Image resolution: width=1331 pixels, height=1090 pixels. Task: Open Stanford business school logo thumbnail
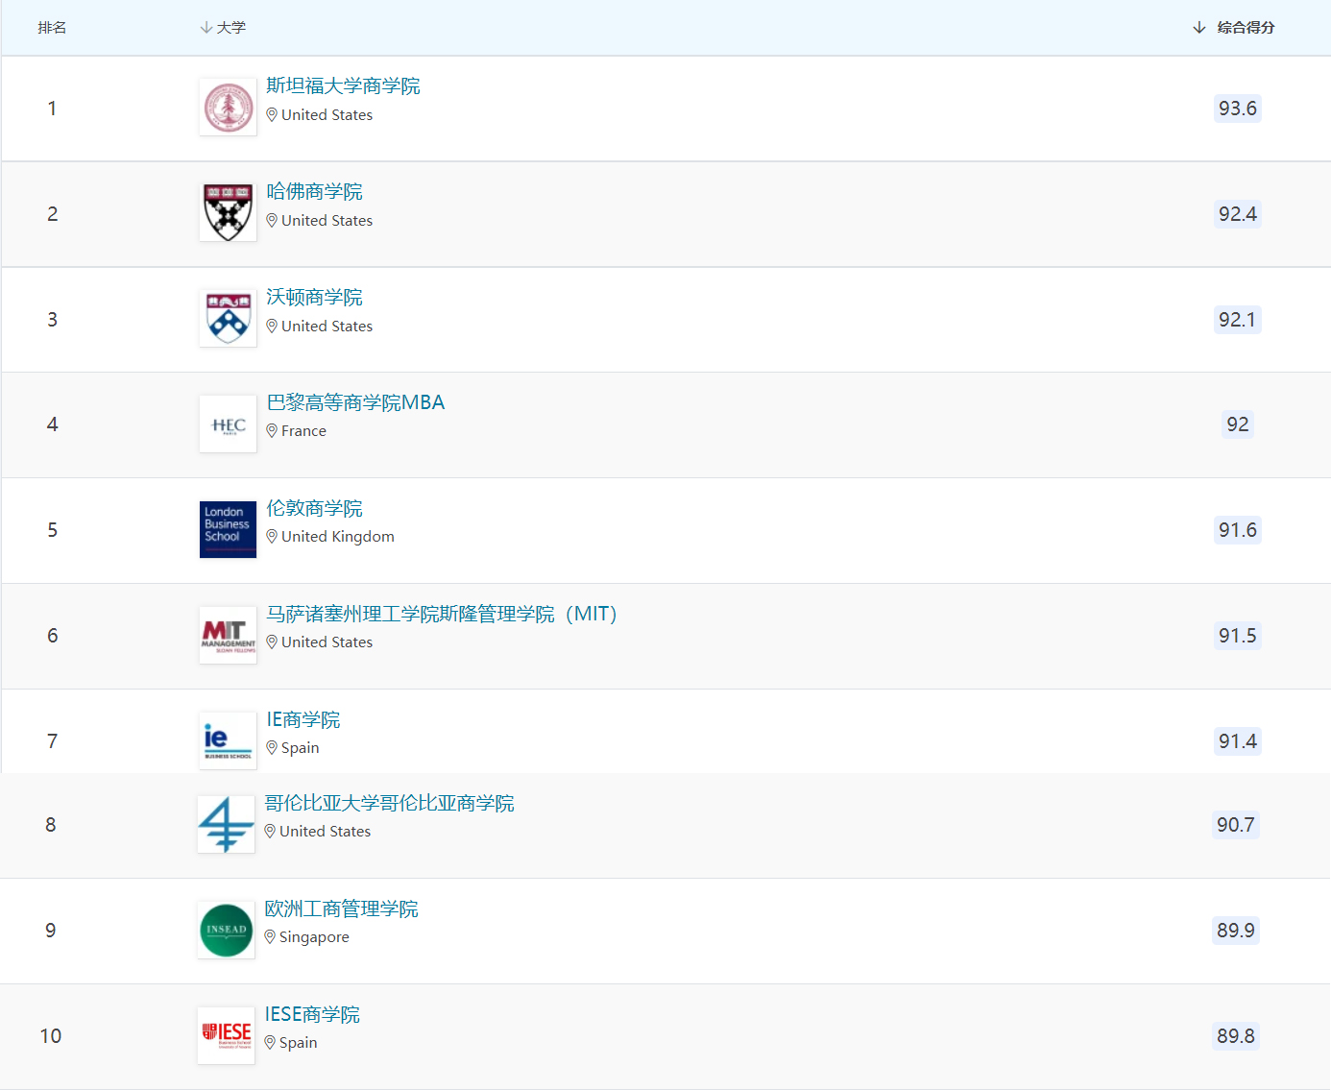pos(228,107)
